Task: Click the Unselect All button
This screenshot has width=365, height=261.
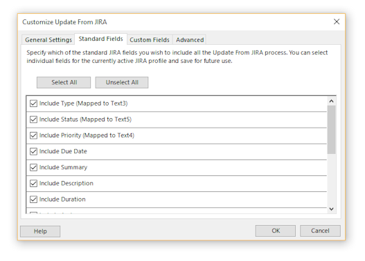Action: coord(122,82)
